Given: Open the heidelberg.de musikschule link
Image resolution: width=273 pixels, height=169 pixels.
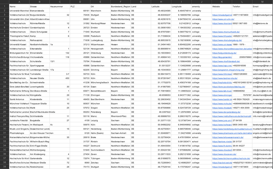Looking at the screenshot, I should 232,129.
